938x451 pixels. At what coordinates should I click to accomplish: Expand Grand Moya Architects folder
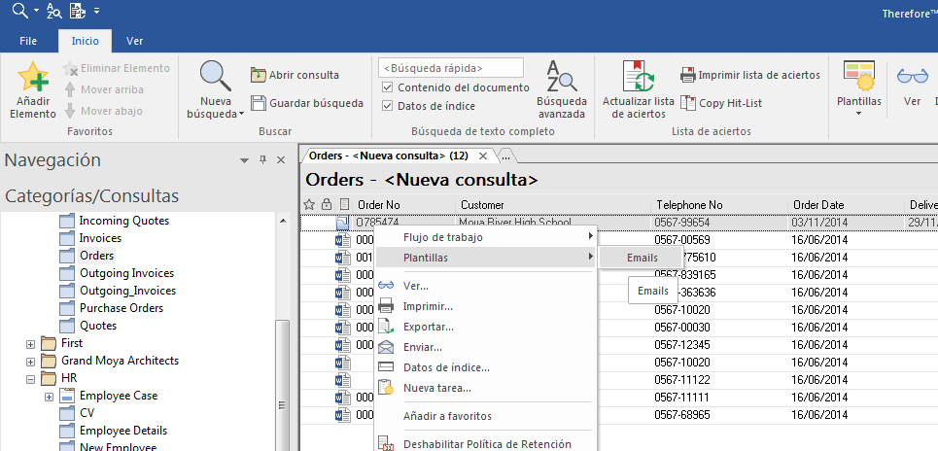pyautogui.click(x=30, y=362)
